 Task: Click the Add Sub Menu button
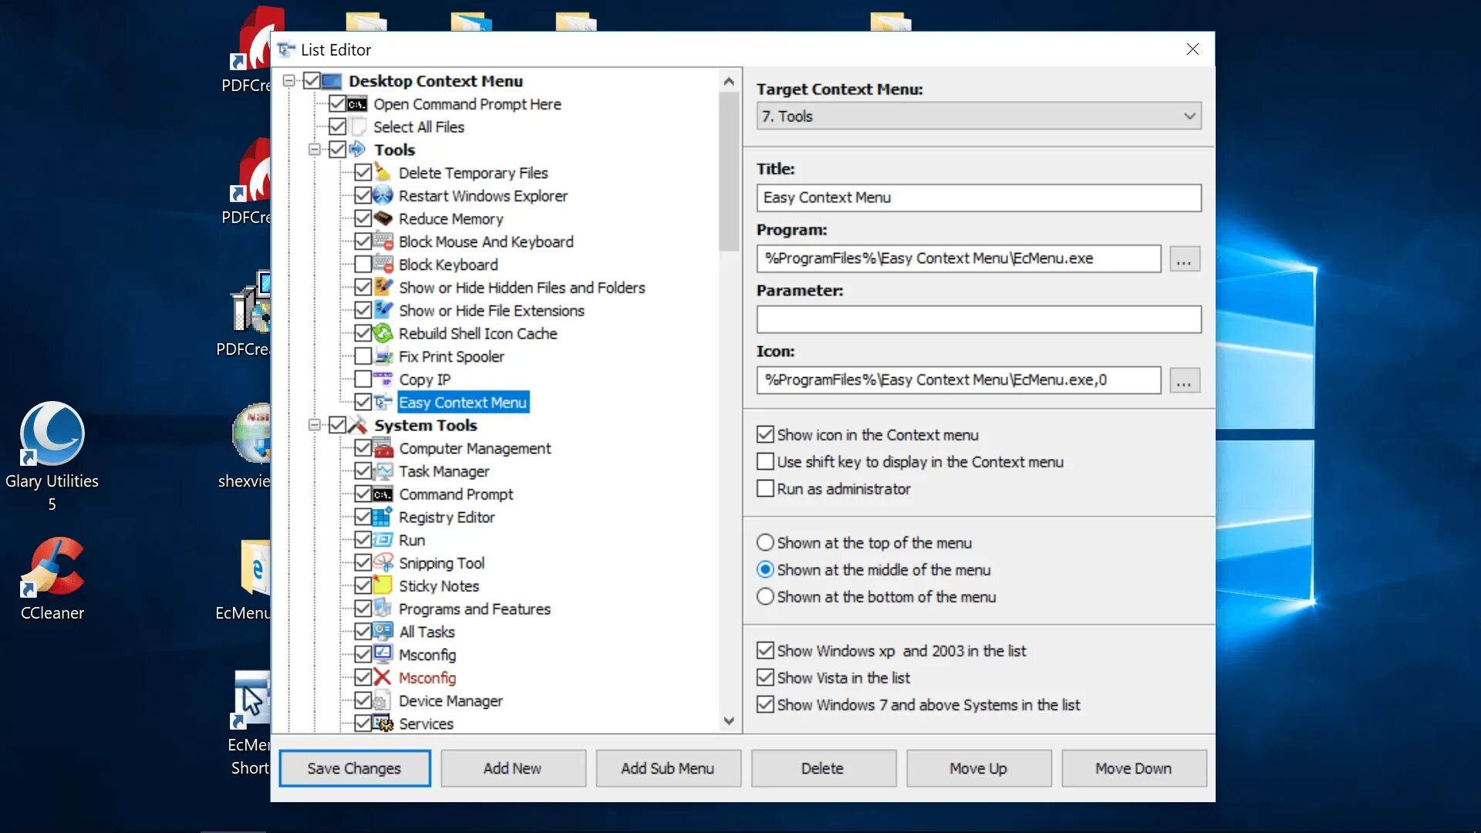pyautogui.click(x=667, y=768)
